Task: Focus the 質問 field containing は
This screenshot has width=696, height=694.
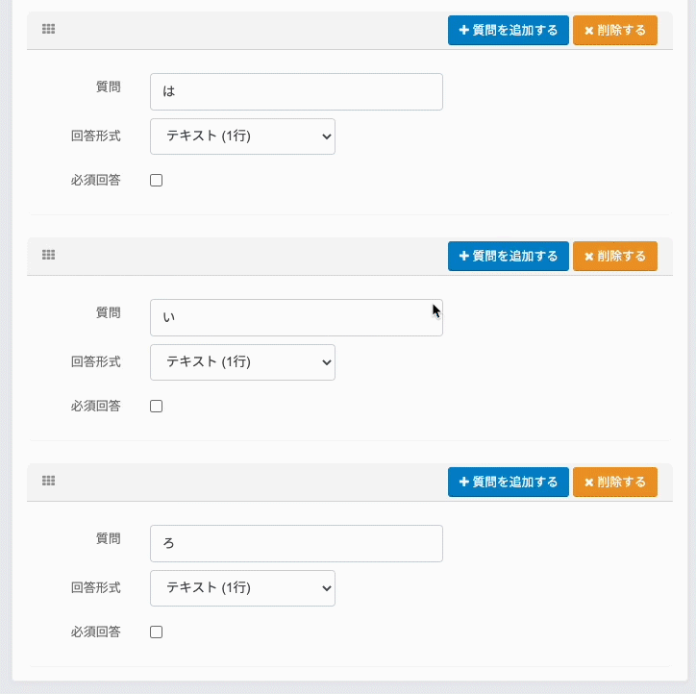Action: (x=296, y=92)
